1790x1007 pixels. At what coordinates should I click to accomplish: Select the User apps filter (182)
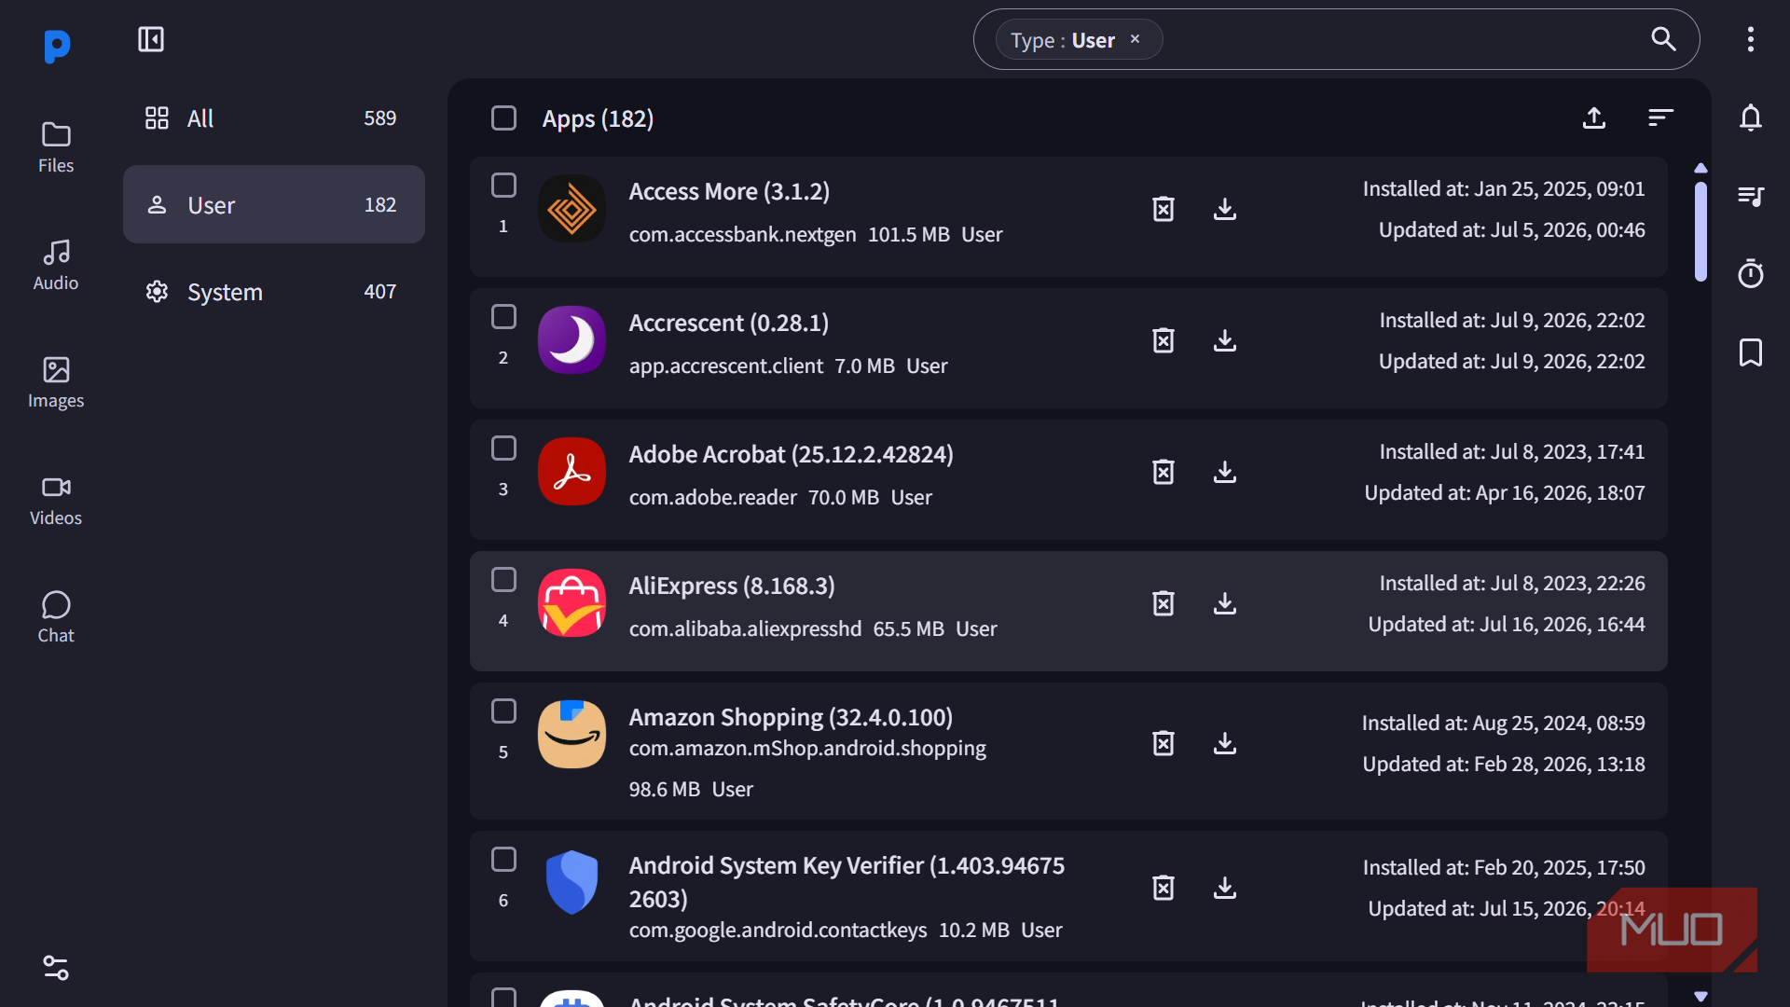click(x=274, y=204)
